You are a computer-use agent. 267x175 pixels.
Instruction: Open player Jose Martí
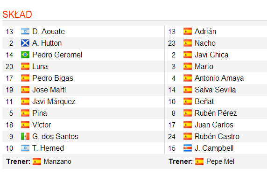(x=49, y=90)
